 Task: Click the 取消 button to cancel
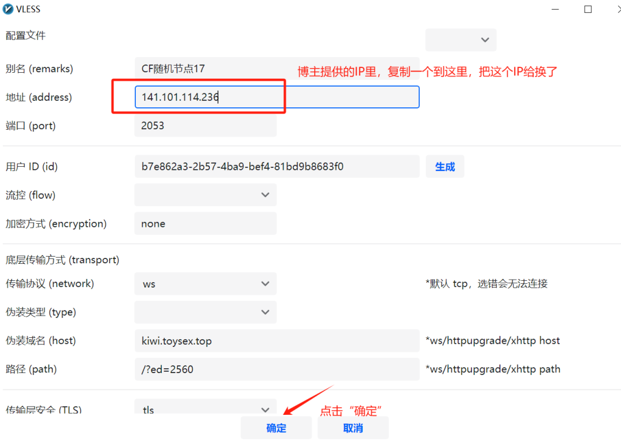point(353,428)
